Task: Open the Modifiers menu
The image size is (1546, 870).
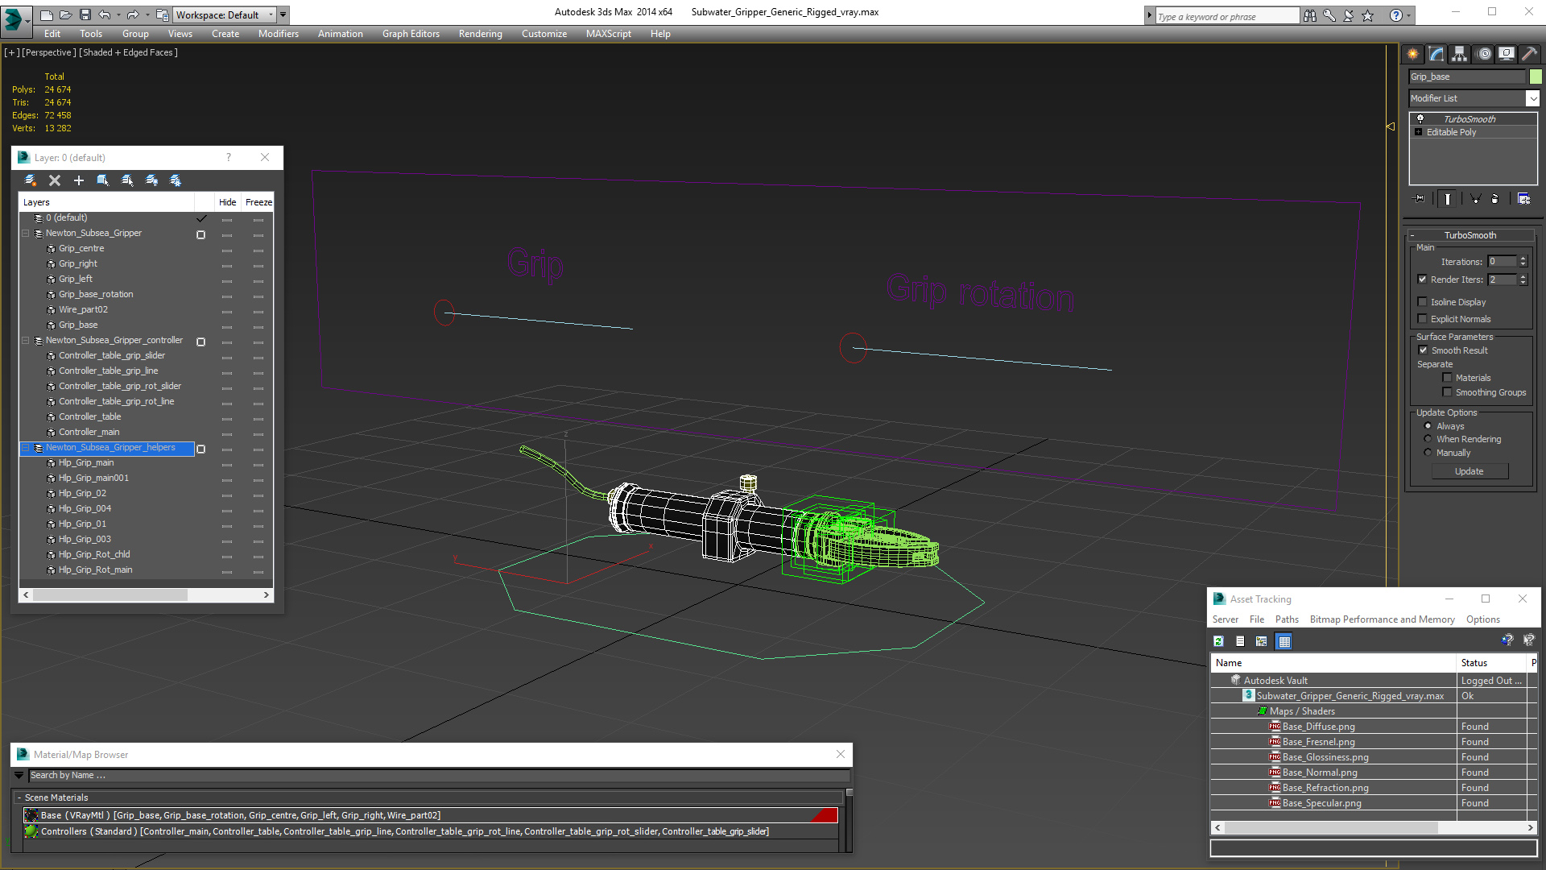Action: pos(279,34)
